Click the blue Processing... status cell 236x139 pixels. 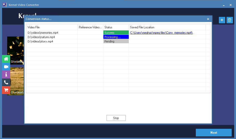[x=116, y=37]
